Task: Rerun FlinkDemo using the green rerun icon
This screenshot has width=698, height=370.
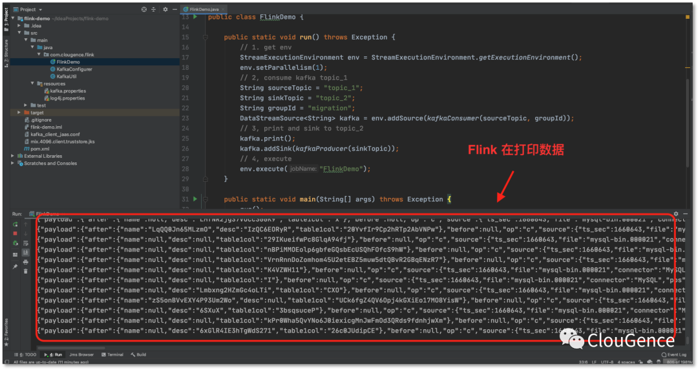Action: [x=15, y=224]
